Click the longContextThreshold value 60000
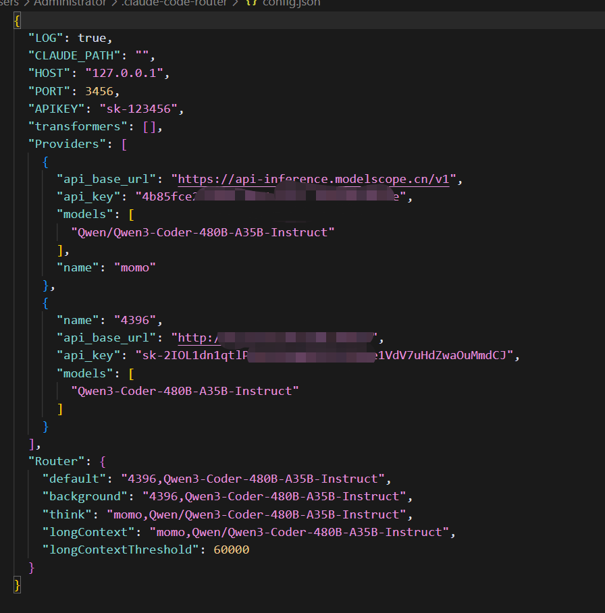This screenshot has width=605, height=613. pyautogui.click(x=231, y=550)
